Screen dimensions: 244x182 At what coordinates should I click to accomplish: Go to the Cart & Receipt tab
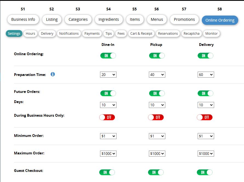pyautogui.click(x=141, y=33)
